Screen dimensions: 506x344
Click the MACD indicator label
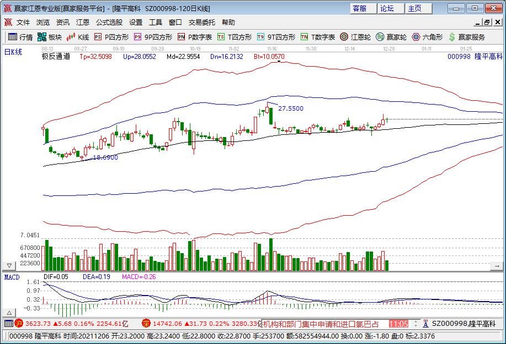coord(12,277)
